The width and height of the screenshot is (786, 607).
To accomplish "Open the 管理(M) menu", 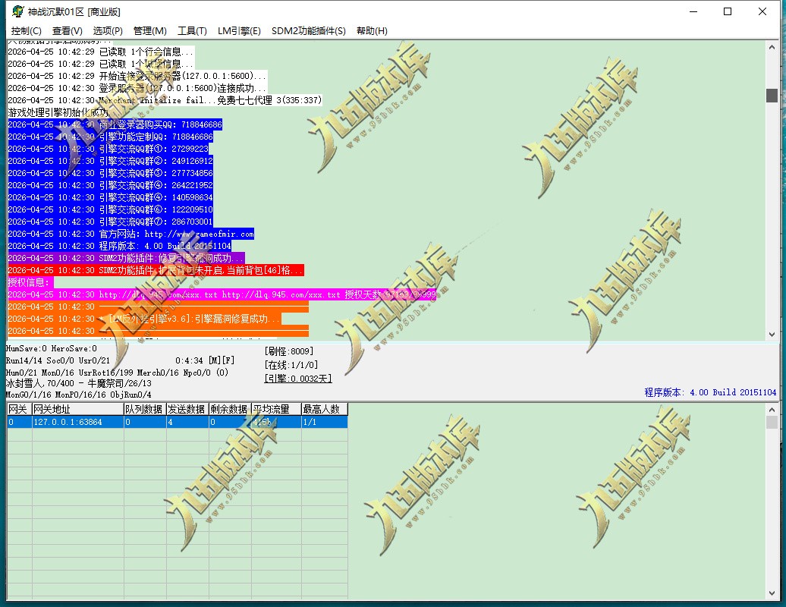I will pos(150,31).
